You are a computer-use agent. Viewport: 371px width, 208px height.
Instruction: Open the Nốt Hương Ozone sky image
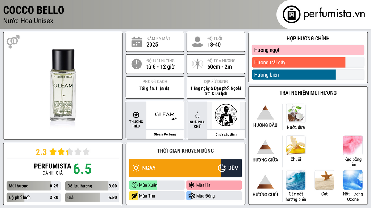(x=353, y=180)
